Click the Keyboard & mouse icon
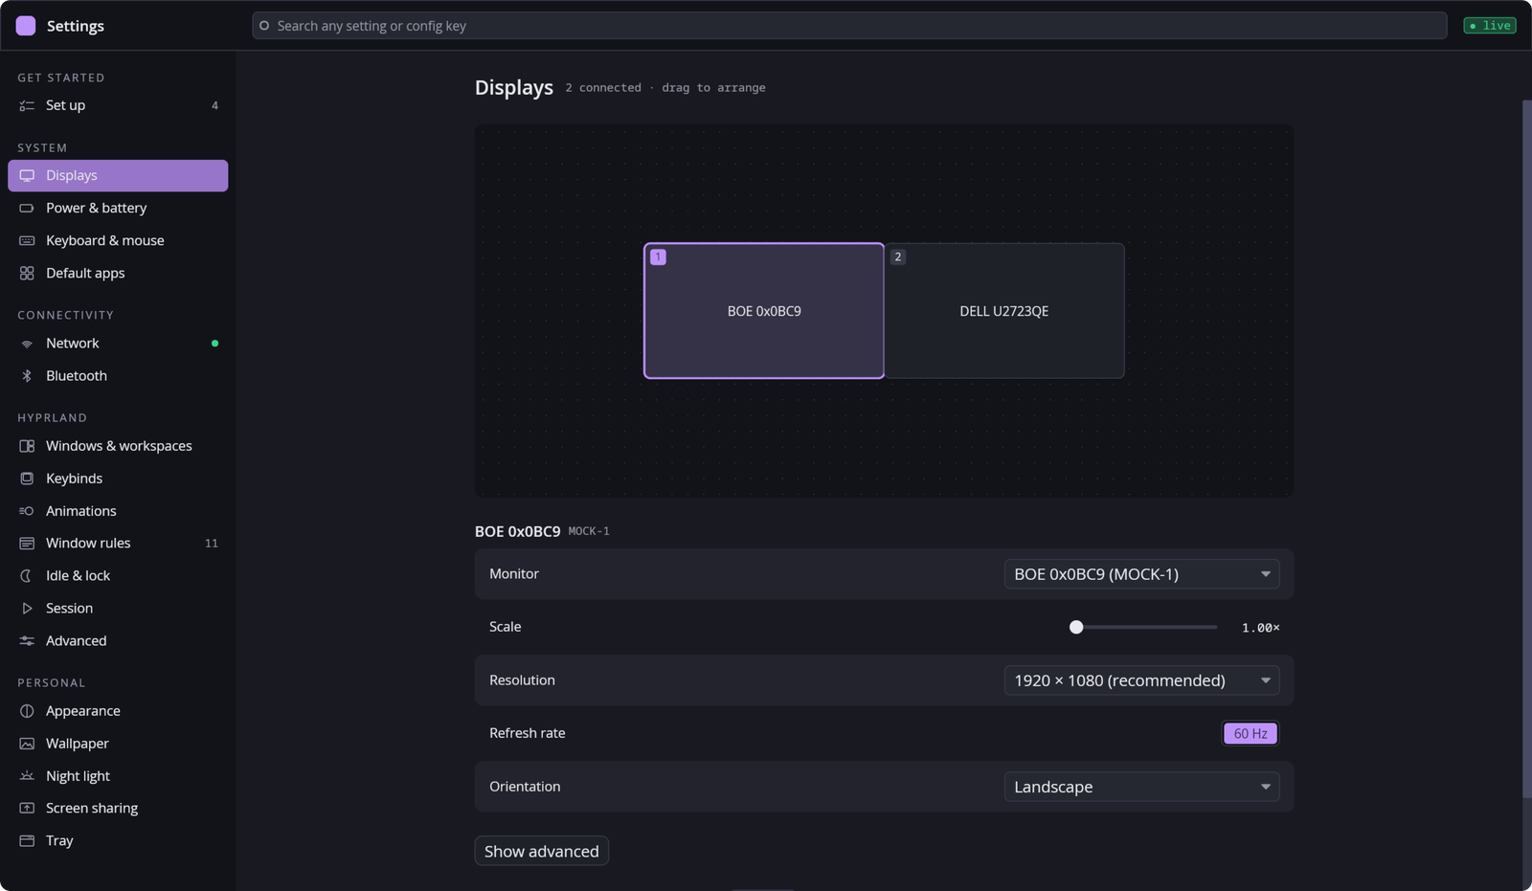The height and width of the screenshot is (891, 1532). (27, 240)
